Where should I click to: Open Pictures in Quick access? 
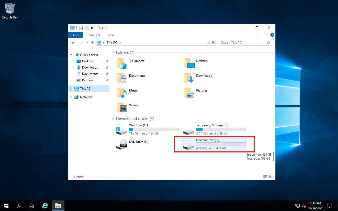(88, 80)
